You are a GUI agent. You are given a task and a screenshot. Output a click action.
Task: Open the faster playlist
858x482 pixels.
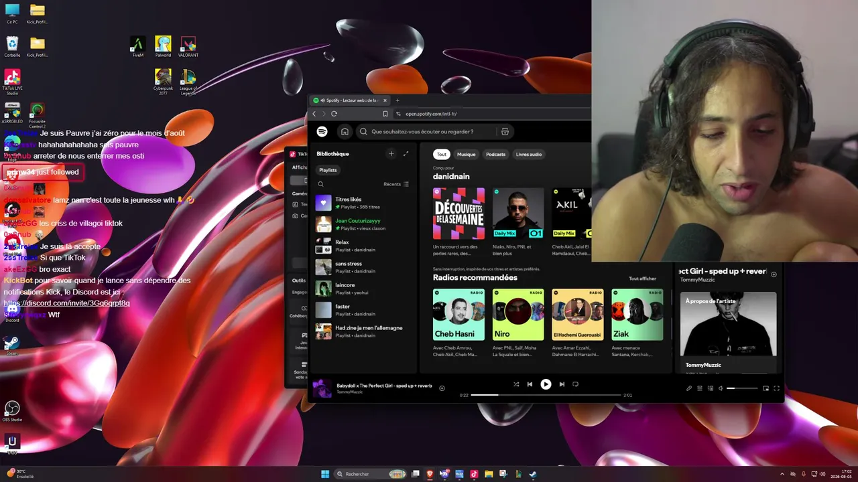pyautogui.click(x=363, y=310)
